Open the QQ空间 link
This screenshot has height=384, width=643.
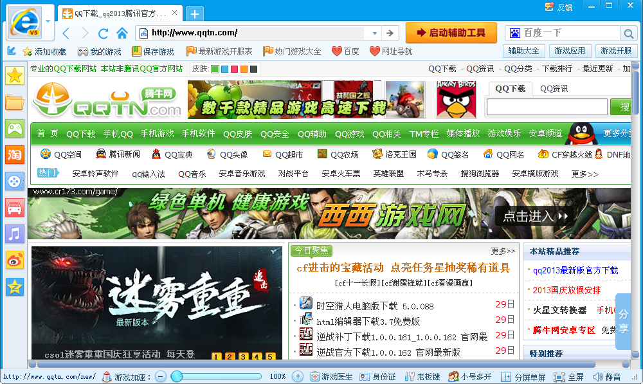click(60, 154)
